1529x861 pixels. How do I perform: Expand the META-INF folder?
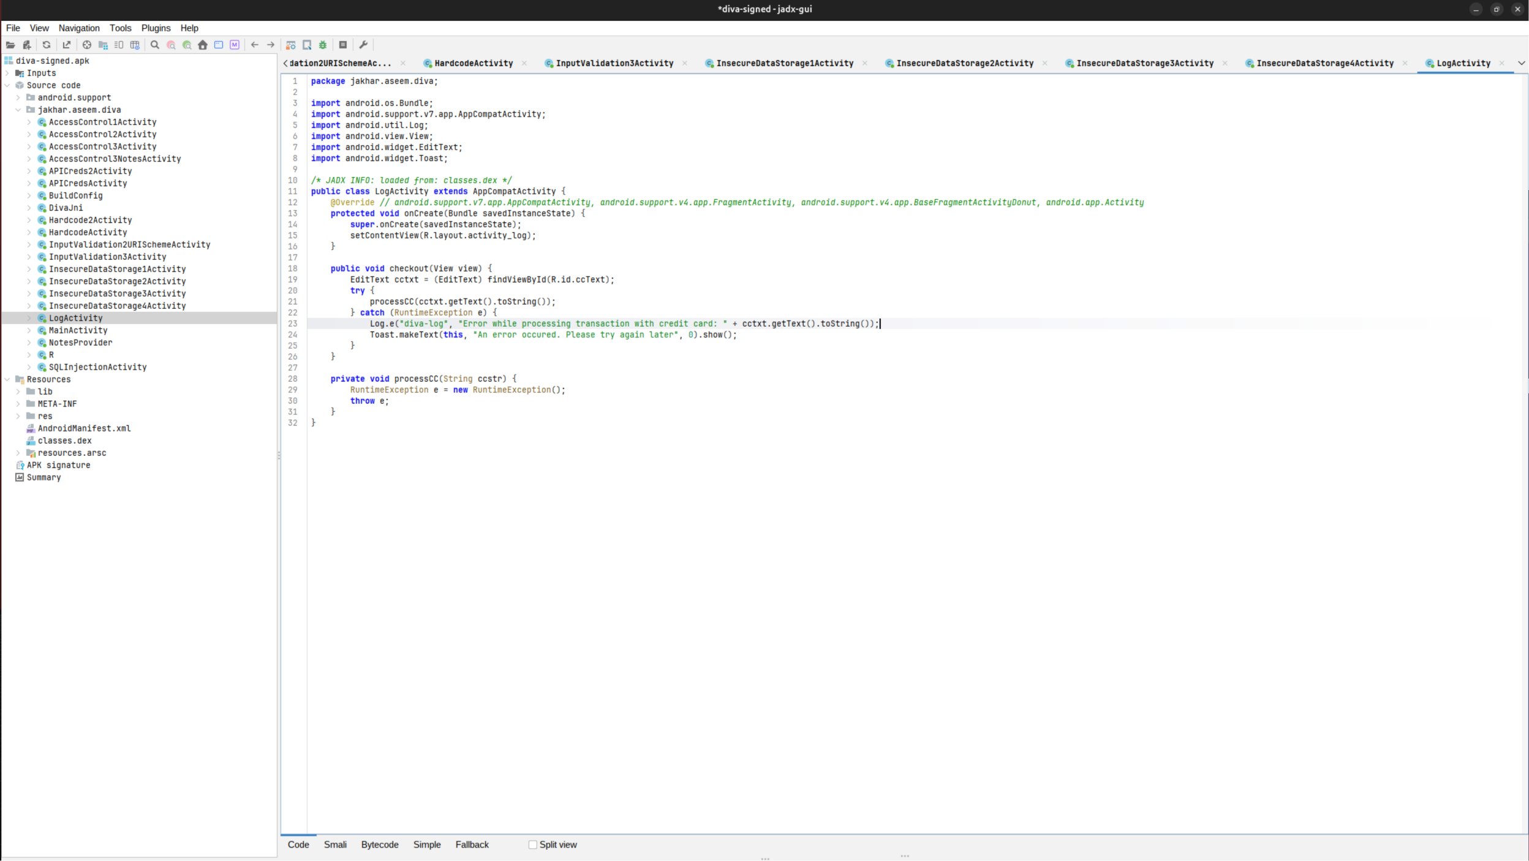pyautogui.click(x=18, y=404)
